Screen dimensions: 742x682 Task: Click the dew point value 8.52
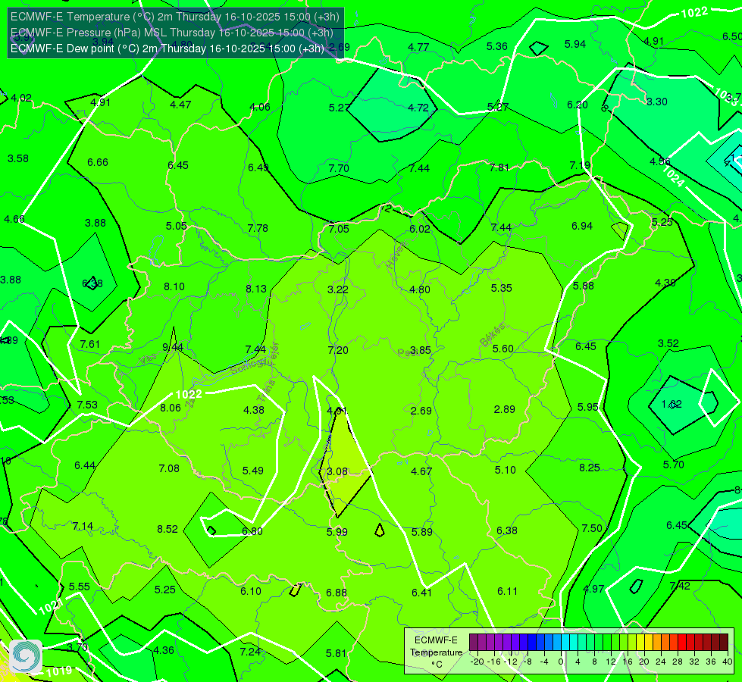tap(167, 529)
